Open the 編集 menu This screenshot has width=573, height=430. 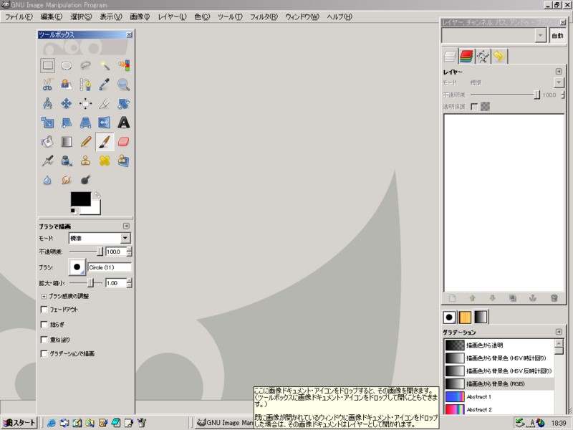point(51,16)
